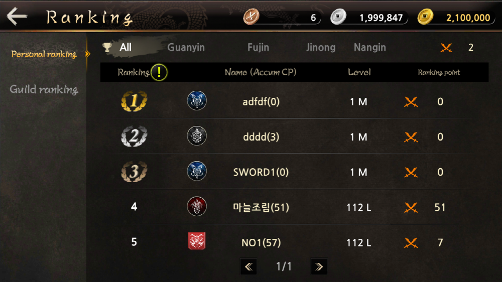Tap the silver coin currency icon
The width and height of the screenshot is (502, 282).
[338, 17]
